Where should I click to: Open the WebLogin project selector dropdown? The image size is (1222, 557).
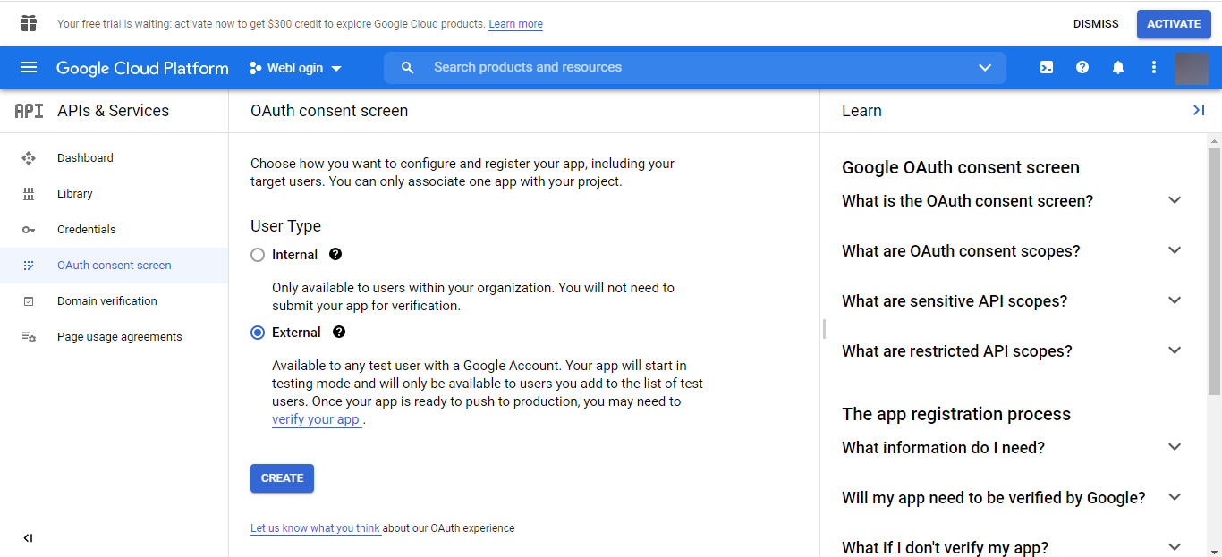tap(296, 68)
